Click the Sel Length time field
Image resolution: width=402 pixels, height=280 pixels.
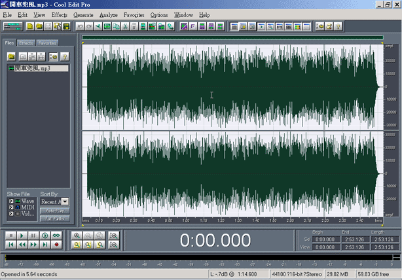pyautogui.click(x=385, y=239)
